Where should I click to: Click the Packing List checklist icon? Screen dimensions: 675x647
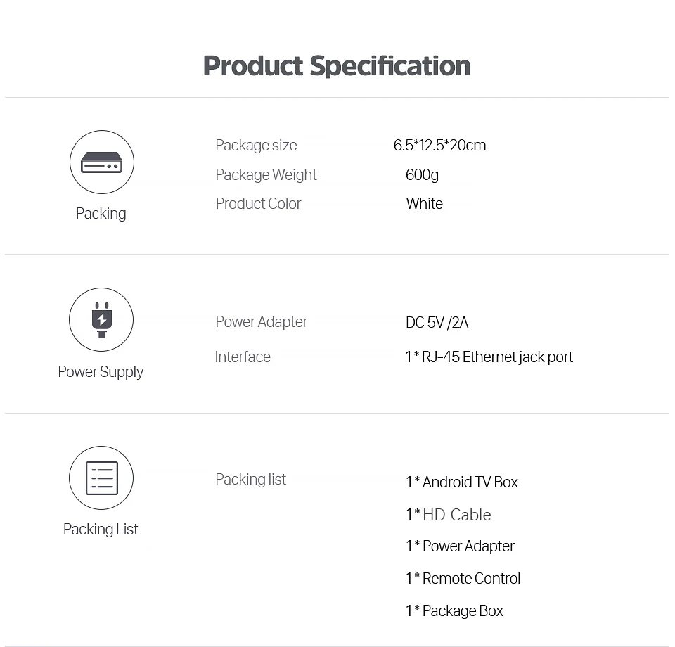point(101,478)
